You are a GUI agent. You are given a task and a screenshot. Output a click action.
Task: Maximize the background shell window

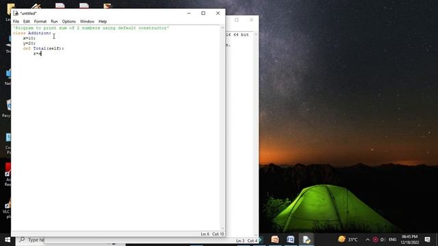pyautogui.click(x=237, y=20)
